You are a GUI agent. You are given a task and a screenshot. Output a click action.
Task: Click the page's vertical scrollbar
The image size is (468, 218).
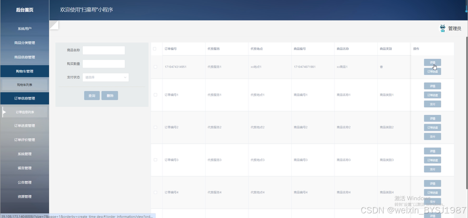point(467,113)
